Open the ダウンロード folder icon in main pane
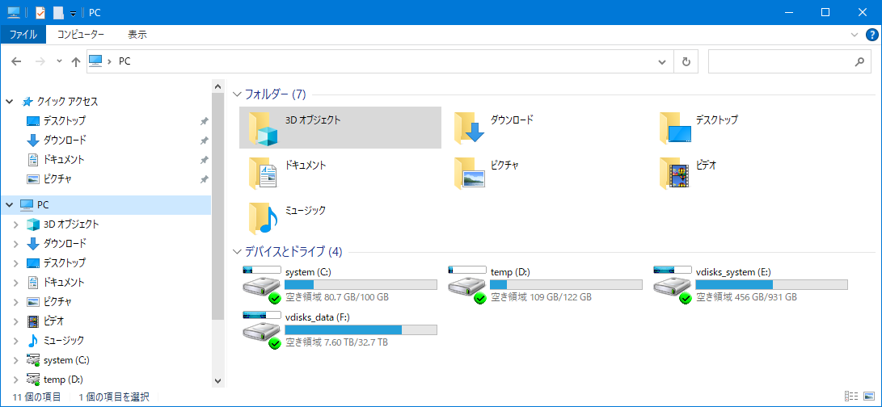 [469, 128]
